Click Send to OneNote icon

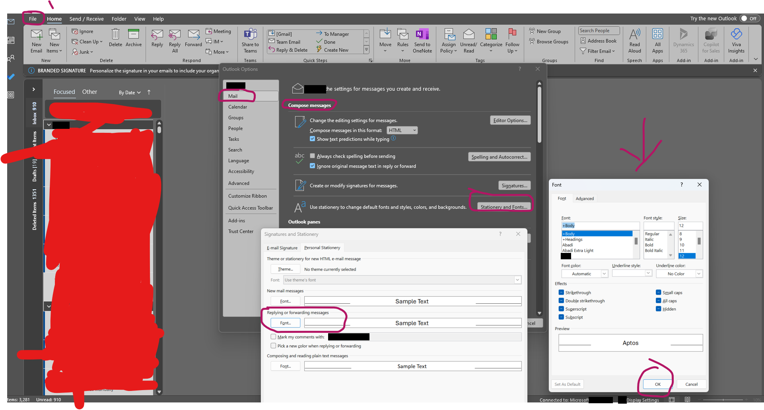point(422,34)
